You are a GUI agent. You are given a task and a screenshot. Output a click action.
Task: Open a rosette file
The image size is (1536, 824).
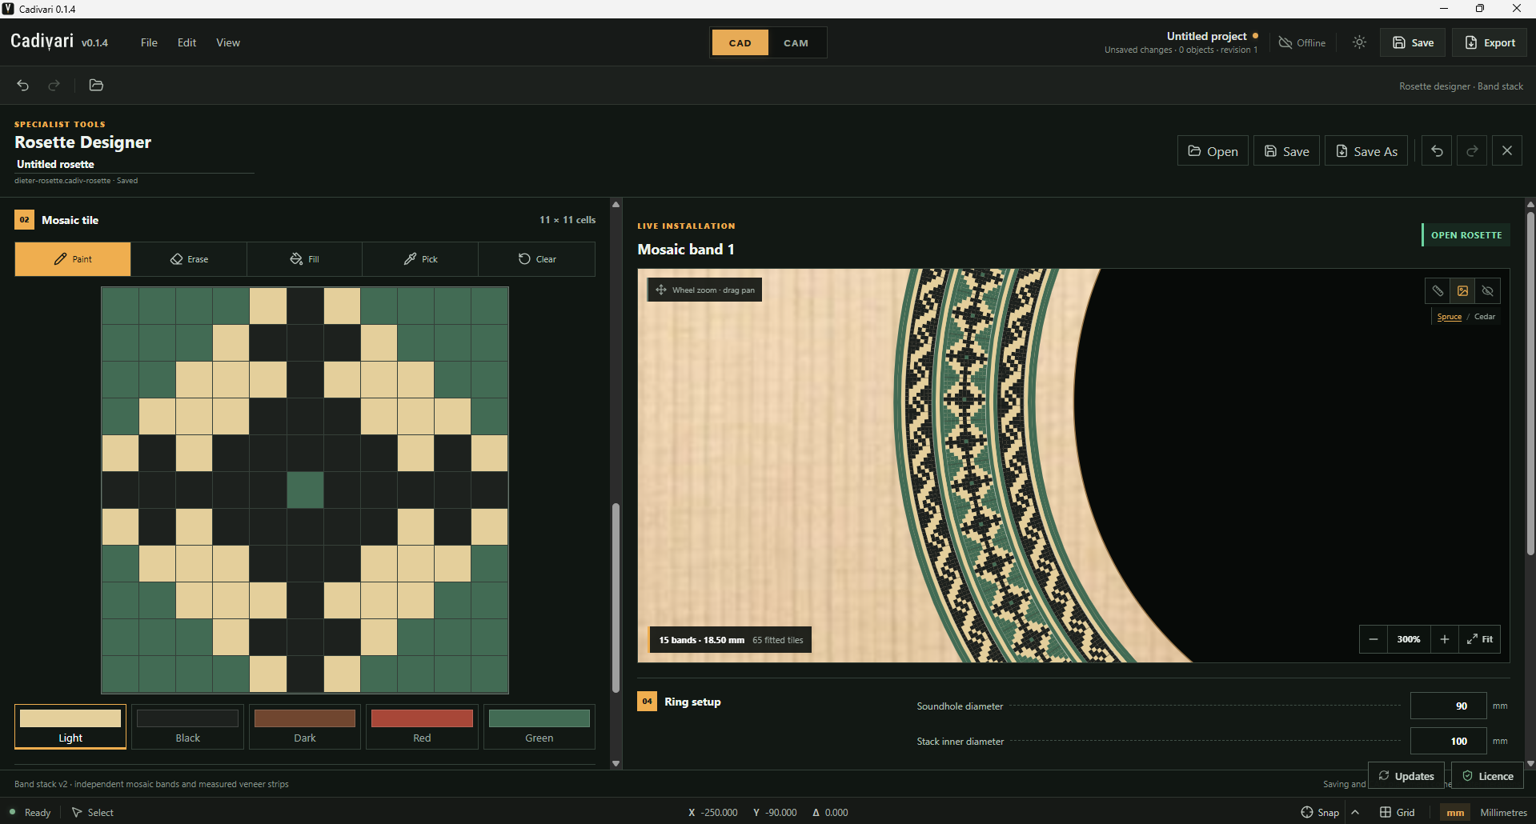[1213, 151]
